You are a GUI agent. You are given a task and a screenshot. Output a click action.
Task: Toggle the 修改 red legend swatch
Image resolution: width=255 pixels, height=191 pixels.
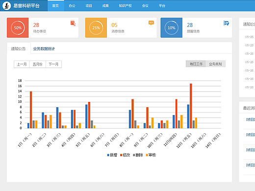(x=121, y=155)
